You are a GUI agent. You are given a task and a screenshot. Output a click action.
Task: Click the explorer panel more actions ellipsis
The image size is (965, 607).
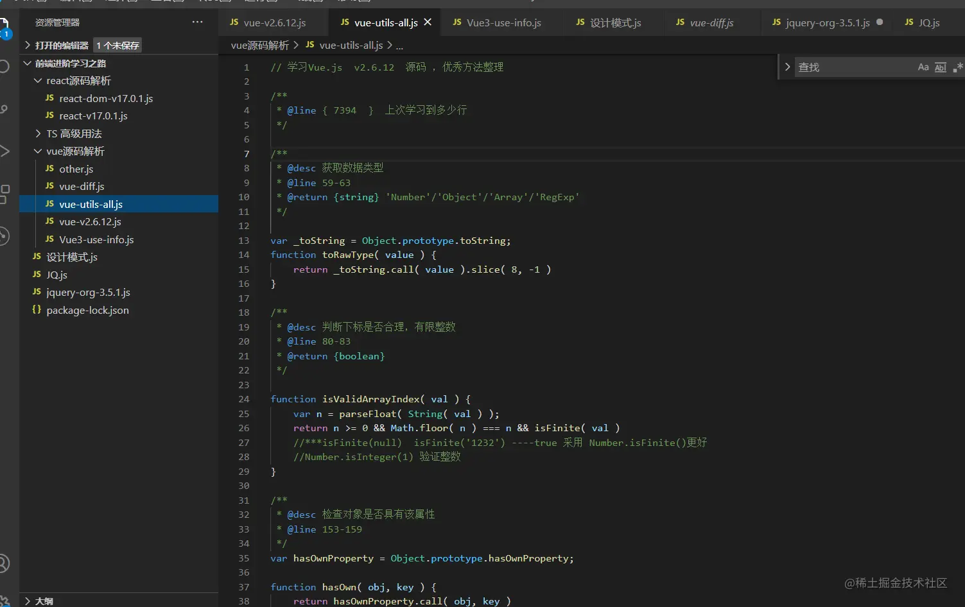point(197,22)
